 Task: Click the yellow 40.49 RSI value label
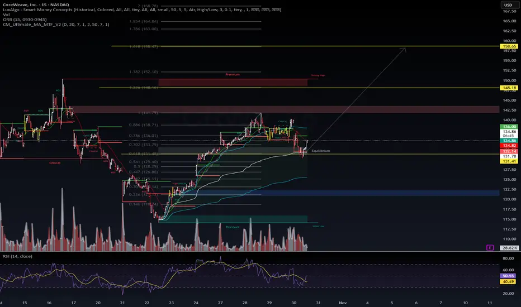(509, 282)
